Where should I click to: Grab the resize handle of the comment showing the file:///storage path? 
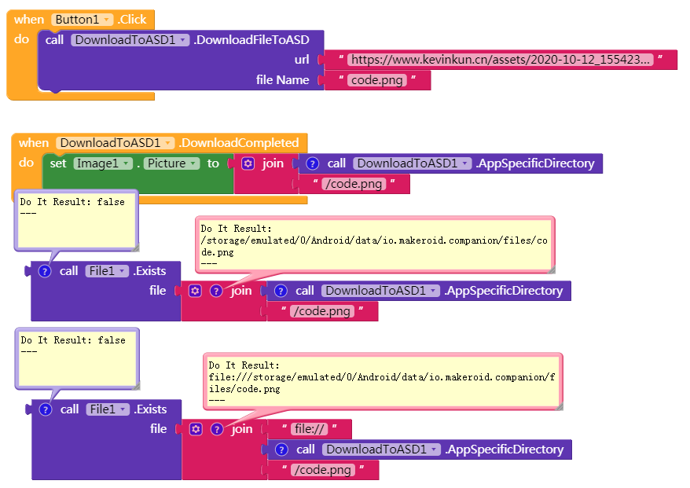click(x=560, y=406)
